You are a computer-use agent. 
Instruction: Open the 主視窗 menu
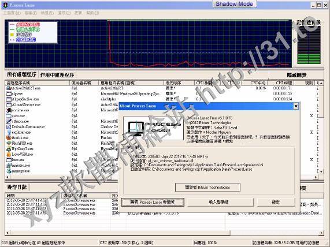coord(12,13)
